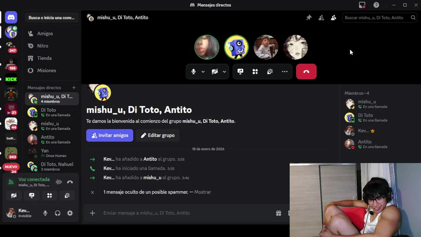Select Antito in members list
Image resolution: width=421 pixels, height=237 pixels.
[x=379, y=144]
